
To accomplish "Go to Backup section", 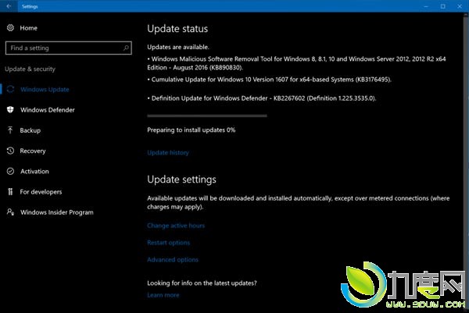I will pos(30,130).
